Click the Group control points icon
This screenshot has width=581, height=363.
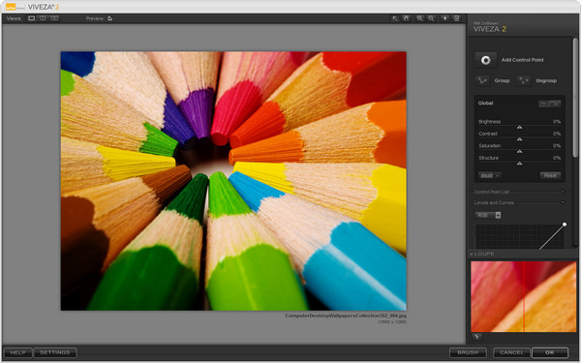tap(482, 80)
